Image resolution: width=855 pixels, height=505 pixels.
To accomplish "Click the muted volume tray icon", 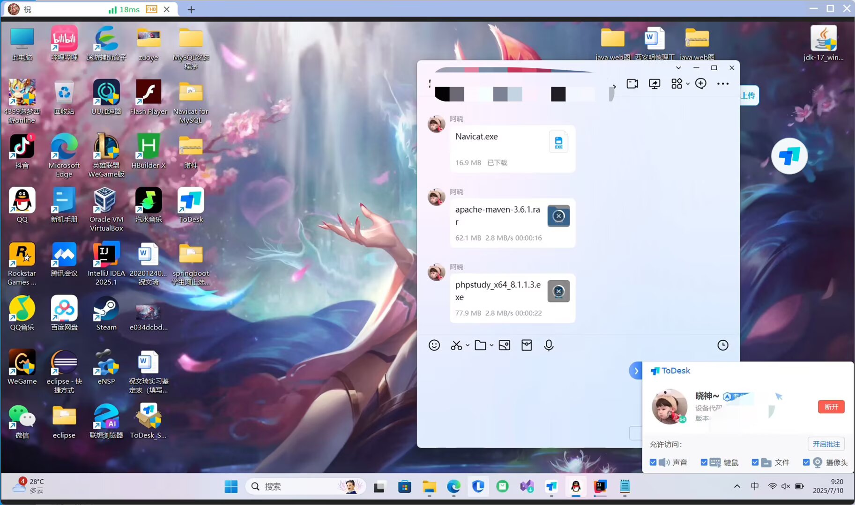I will pyautogui.click(x=786, y=487).
